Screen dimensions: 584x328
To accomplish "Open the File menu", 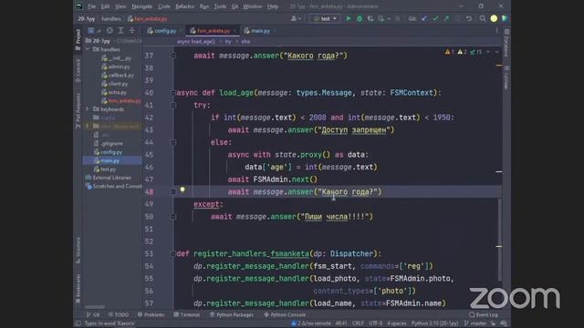I will (x=91, y=6).
